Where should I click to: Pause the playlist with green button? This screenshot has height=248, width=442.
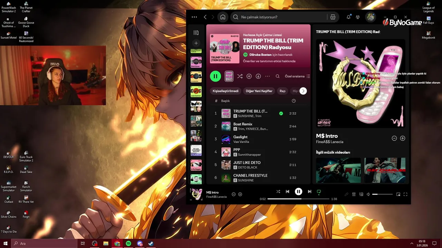coord(215,76)
